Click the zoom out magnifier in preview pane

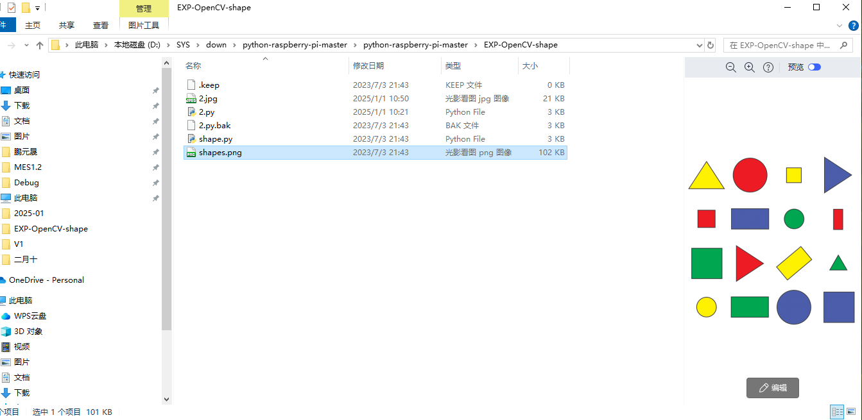click(x=730, y=67)
